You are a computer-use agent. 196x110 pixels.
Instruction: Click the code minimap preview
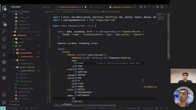point(162,17)
